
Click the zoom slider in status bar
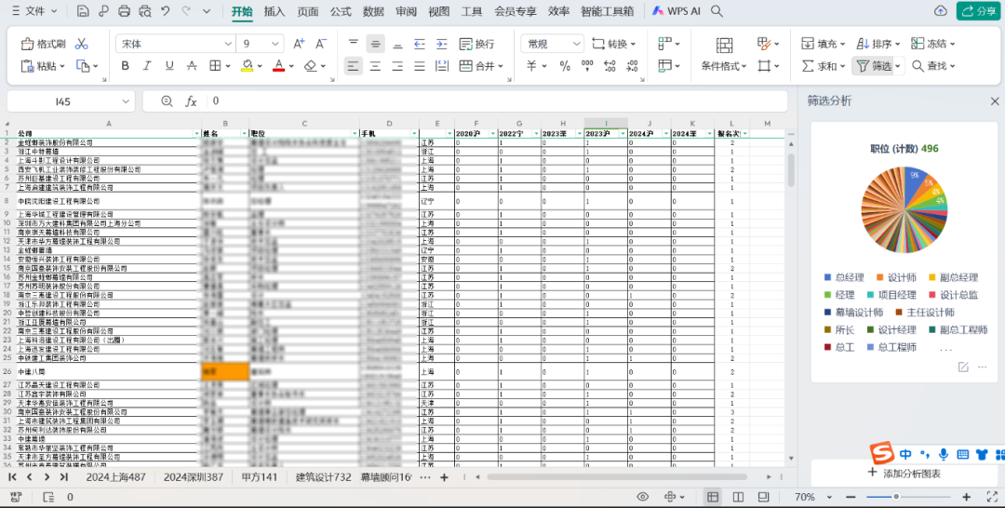pos(895,497)
